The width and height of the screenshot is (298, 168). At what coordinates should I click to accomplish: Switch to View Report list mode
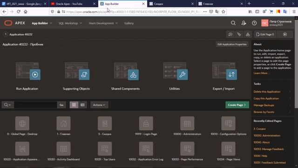click(82, 105)
